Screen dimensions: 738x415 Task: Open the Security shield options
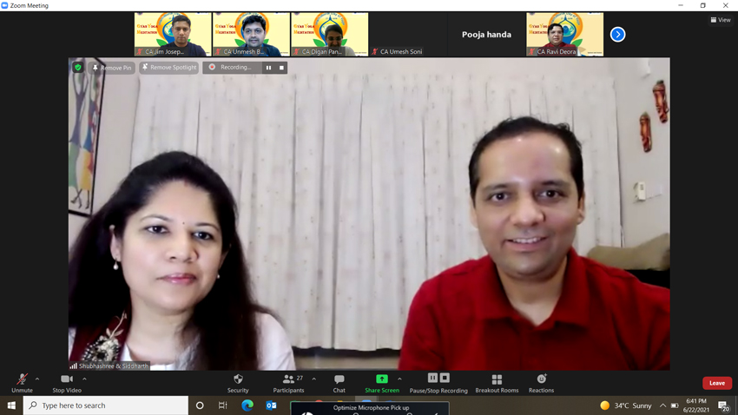pyautogui.click(x=238, y=382)
